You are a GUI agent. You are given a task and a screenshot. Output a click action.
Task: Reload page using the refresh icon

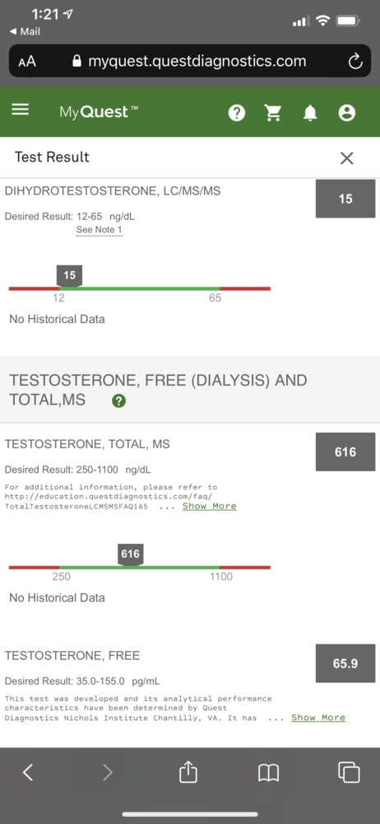pyautogui.click(x=355, y=62)
